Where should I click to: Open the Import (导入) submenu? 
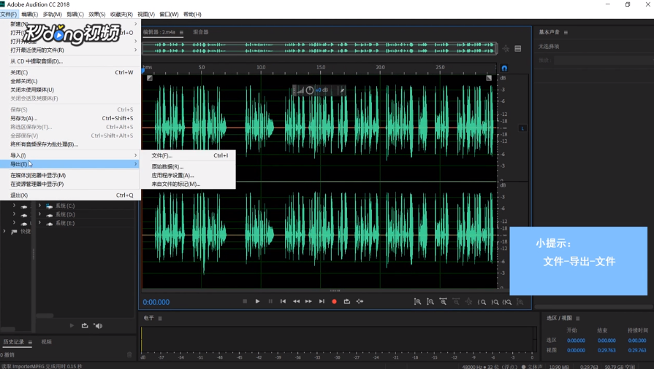pos(70,155)
